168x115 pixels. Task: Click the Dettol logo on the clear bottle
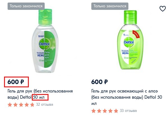[x=44, y=44]
